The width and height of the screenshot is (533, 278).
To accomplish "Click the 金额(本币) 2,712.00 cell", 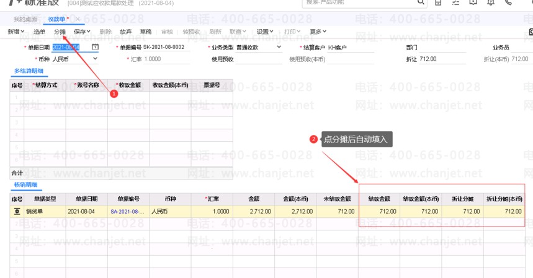I will [x=295, y=212].
